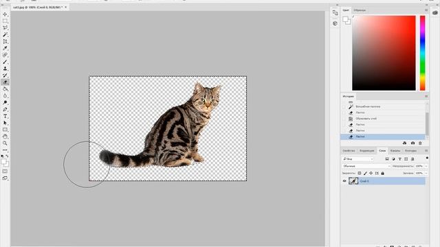This screenshot has height=247, width=440.
Task: Open the layer fill slider dropdown arrow
Action: 426,174
